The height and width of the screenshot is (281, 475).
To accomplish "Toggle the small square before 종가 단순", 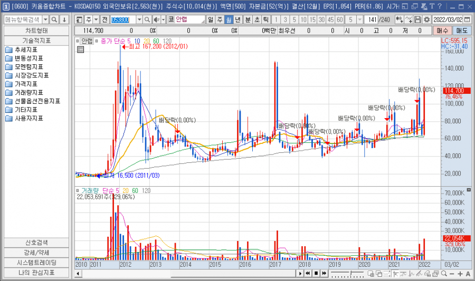I will click(97, 41).
